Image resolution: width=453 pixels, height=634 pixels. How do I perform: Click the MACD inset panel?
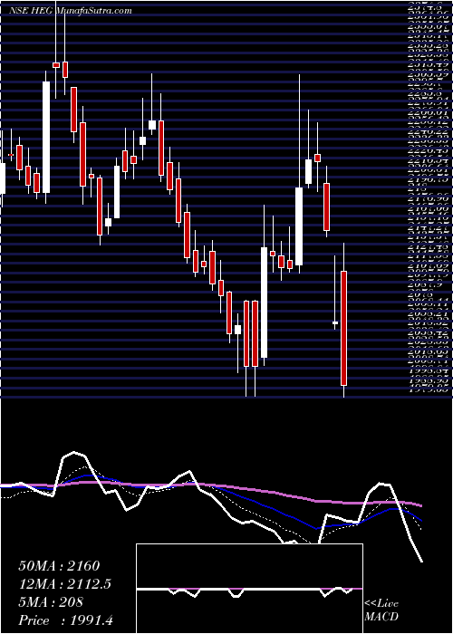pyautogui.click(x=249, y=589)
